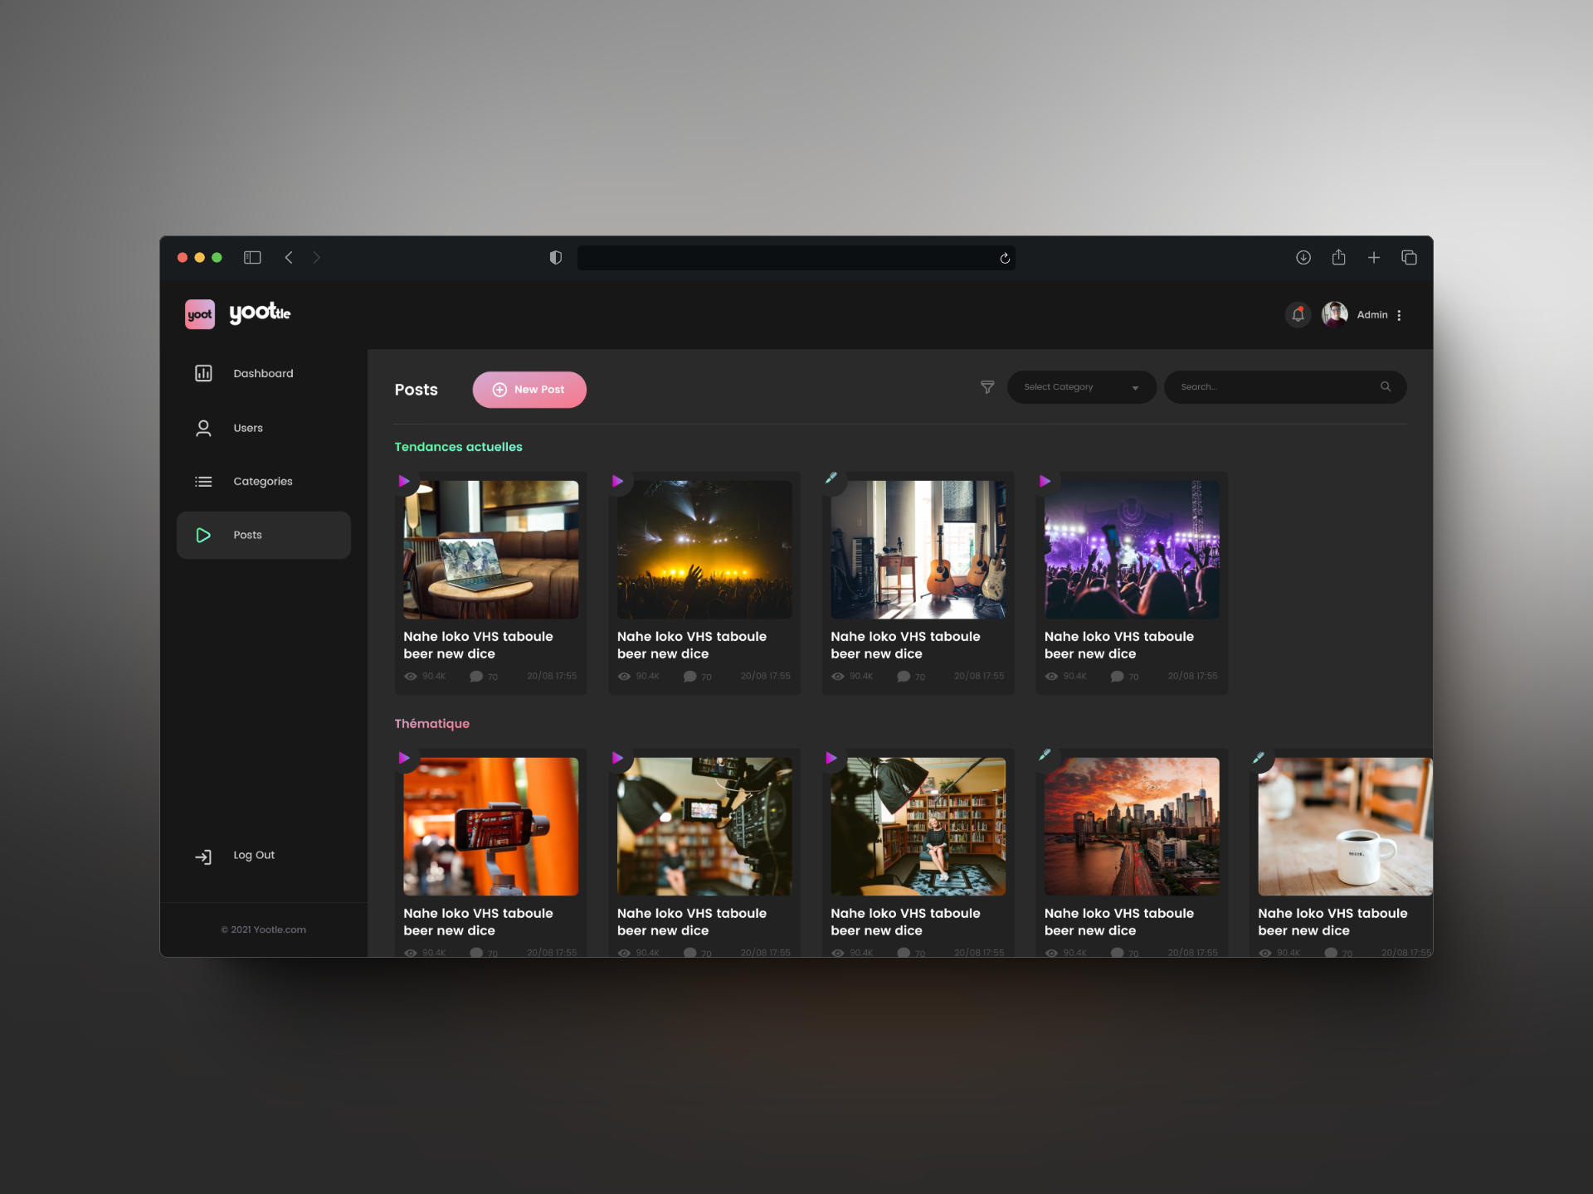The width and height of the screenshot is (1593, 1194).
Task: Click the privacy shield icon beside address bar
Action: pos(556,258)
